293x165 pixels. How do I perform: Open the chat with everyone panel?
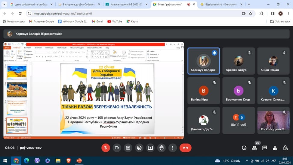tap(265, 148)
